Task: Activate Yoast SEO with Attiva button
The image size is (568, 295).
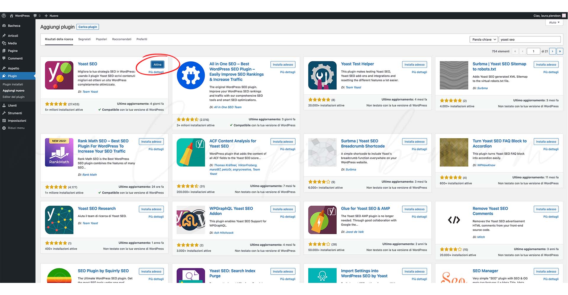Action: pos(157,65)
